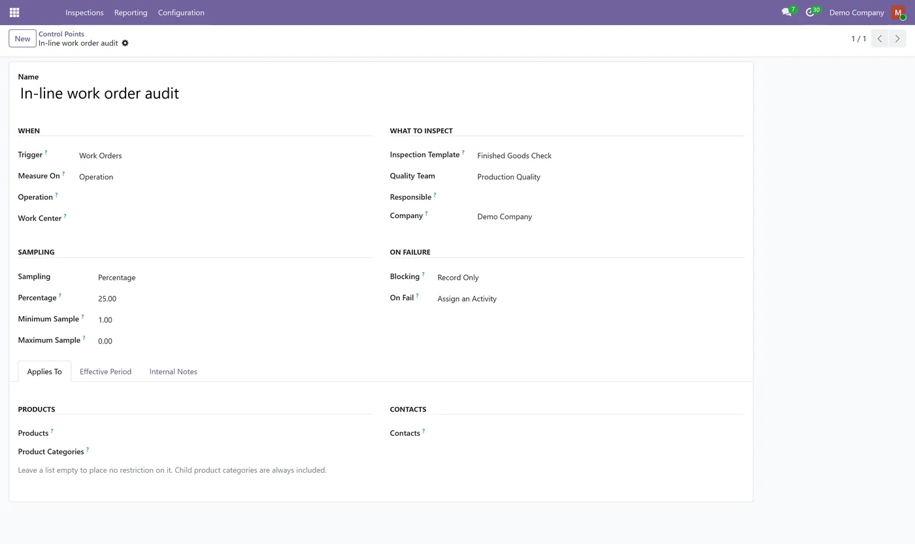Click the empty Products field
This screenshot has width=915, height=544.
(x=235, y=434)
